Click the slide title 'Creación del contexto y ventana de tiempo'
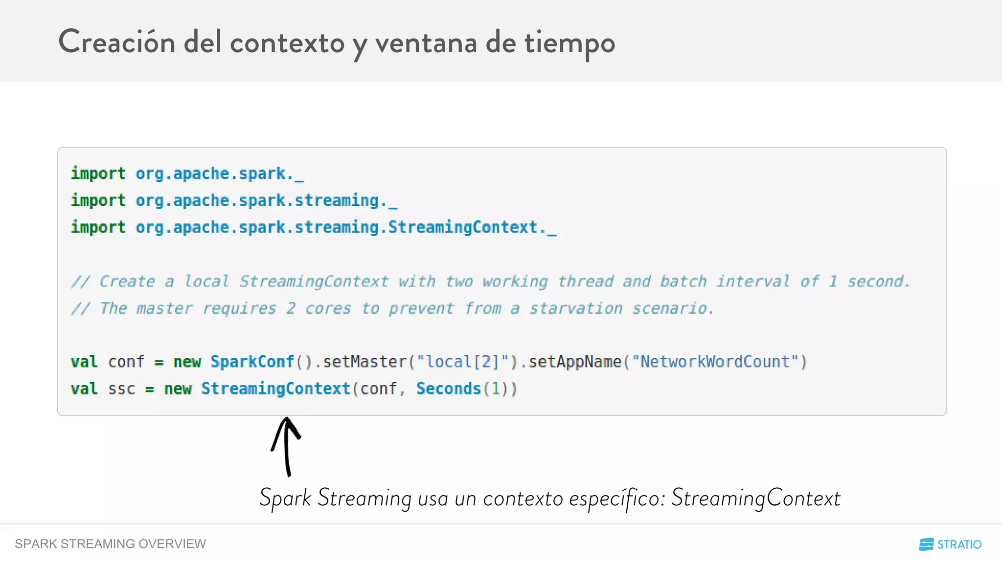The width and height of the screenshot is (1002, 563). 337,43
